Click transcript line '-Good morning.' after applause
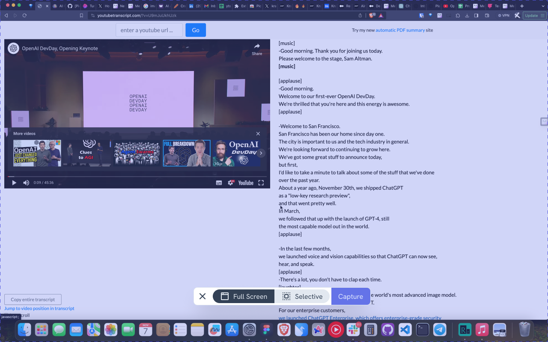The image size is (548, 342). point(296,89)
